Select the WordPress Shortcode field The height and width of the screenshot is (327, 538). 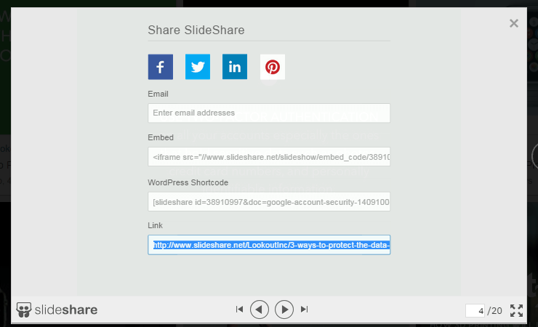click(269, 201)
